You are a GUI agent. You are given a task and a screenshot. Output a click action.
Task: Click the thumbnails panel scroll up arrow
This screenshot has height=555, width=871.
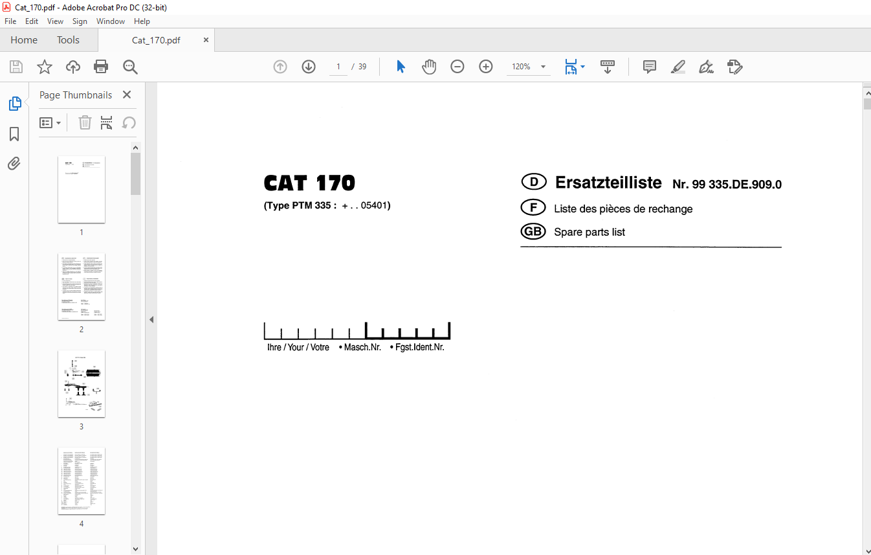click(135, 148)
